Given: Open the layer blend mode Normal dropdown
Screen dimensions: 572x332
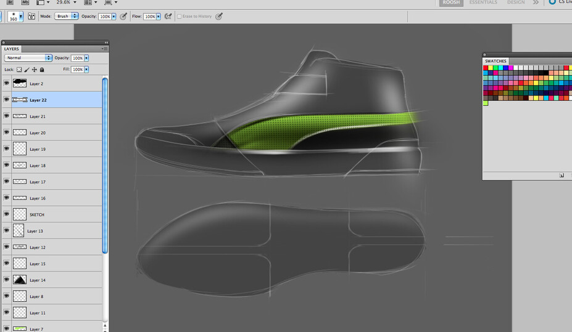Looking at the screenshot, I should coord(28,58).
